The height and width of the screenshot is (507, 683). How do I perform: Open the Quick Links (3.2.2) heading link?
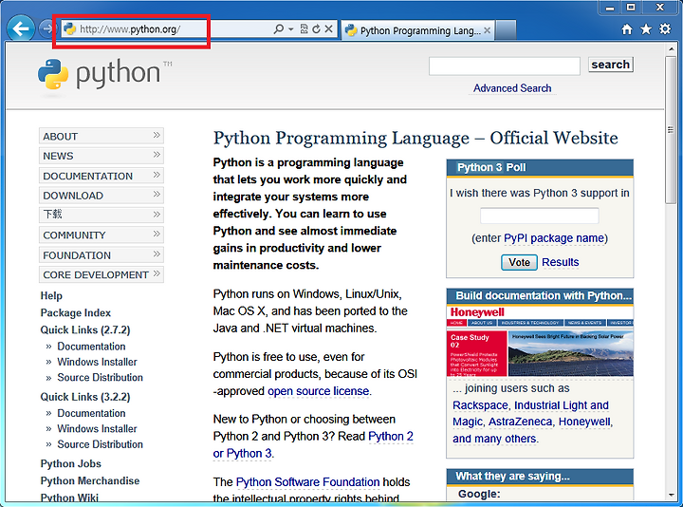tap(85, 397)
